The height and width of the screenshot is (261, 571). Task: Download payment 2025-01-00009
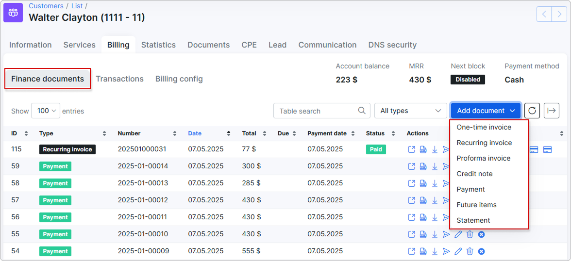[x=435, y=251]
